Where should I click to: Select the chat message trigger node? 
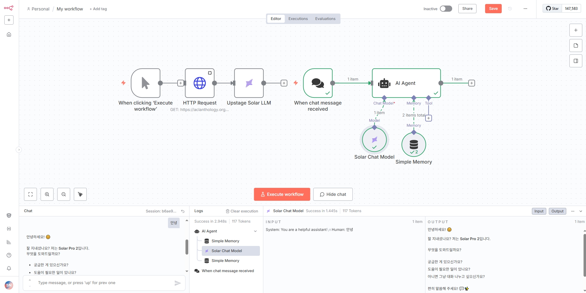pos(318,83)
